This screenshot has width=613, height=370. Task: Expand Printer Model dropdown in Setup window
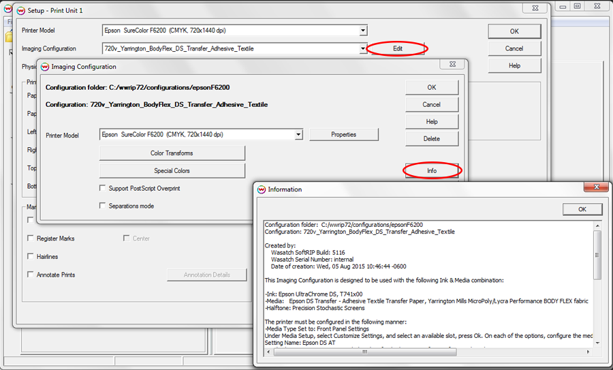click(x=363, y=31)
